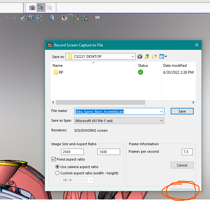
Task: Click the View Settings monitor icon
Action: 97,18
